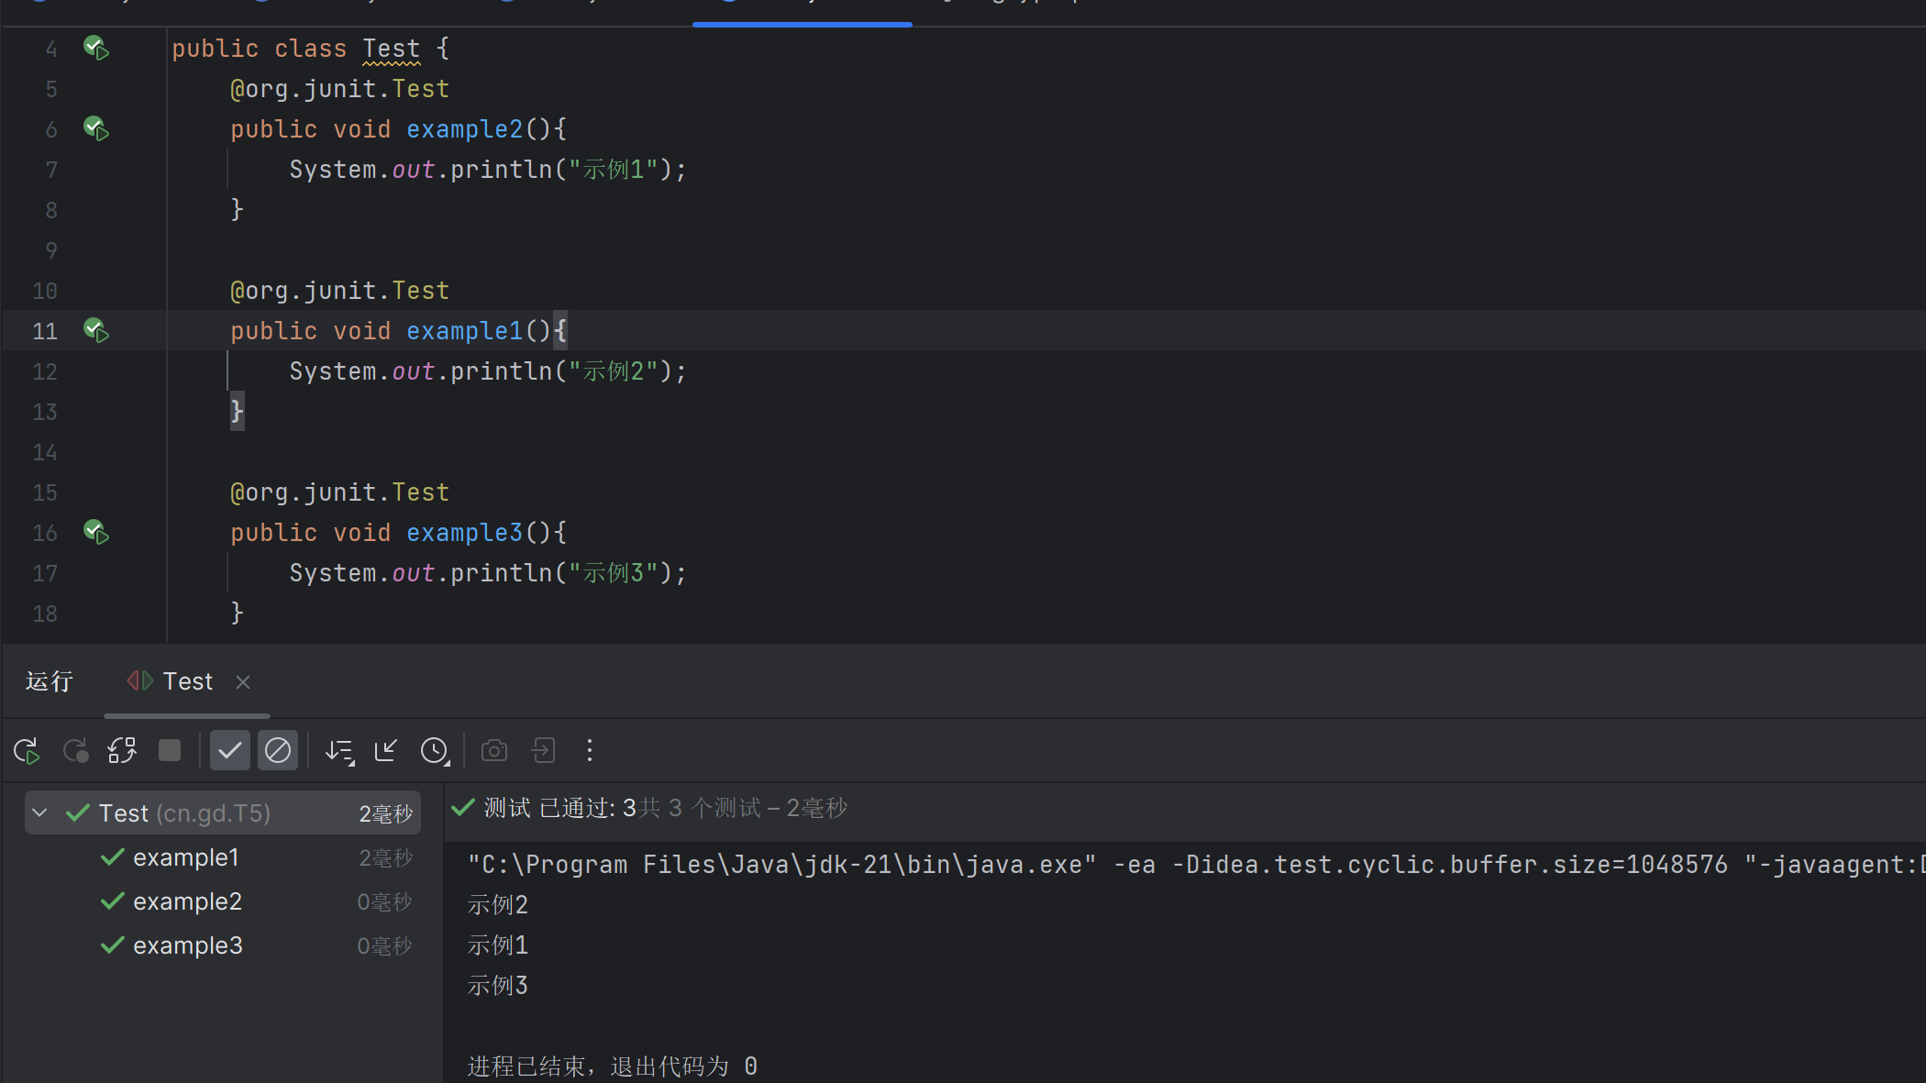Click the string "示例3" in code
Image resolution: width=1926 pixels, height=1083 pixels.
coord(614,573)
